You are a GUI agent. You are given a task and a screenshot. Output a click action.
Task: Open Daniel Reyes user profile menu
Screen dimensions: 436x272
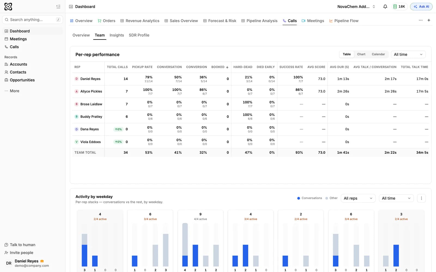(x=33, y=263)
